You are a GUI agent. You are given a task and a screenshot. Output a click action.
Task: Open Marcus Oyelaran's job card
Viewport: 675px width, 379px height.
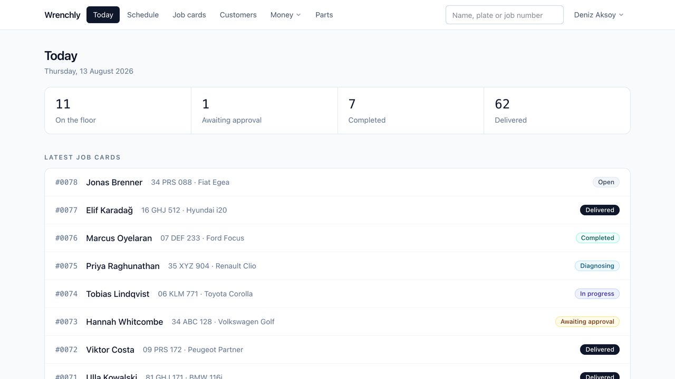click(x=337, y=238)
